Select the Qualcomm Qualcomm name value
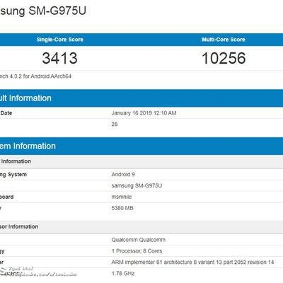This screenshot has width=283, height=283. coord(139,240)
